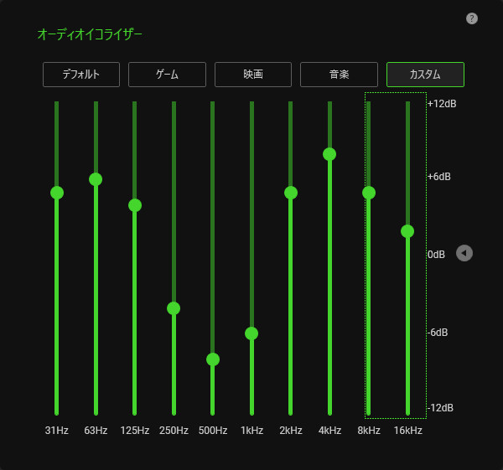The height and width of the screenshot is (470, 503).
Task: Click the 63Hz band label
Action: click(96, 431)
